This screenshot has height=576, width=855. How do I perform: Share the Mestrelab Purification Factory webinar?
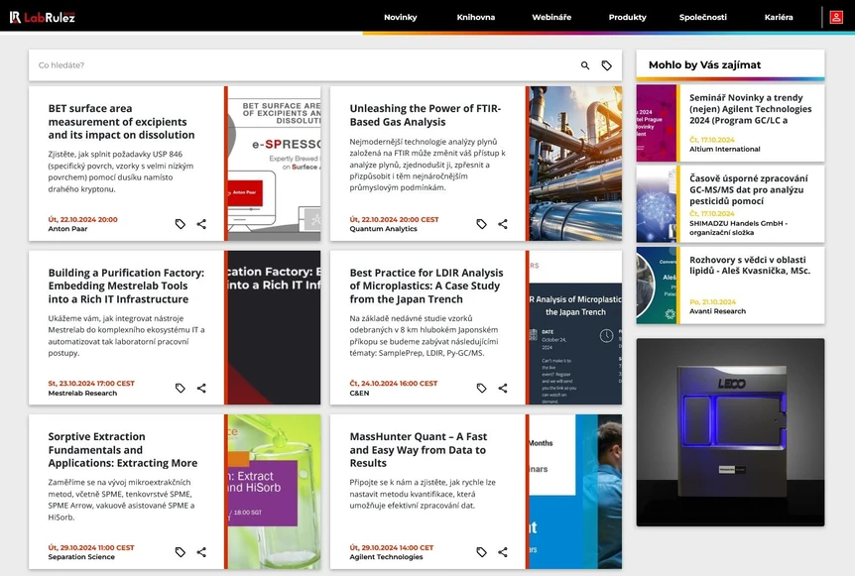click(x=201, y=389)
